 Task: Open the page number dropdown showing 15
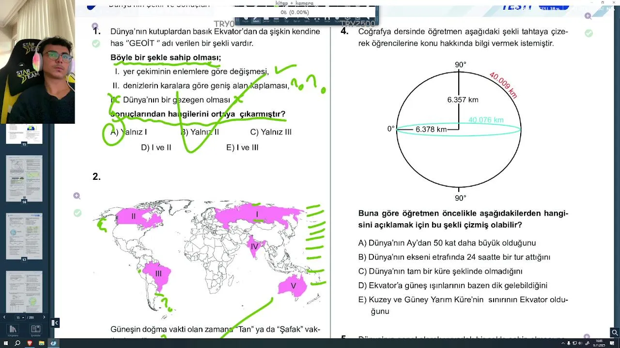[x=20, y=318]
